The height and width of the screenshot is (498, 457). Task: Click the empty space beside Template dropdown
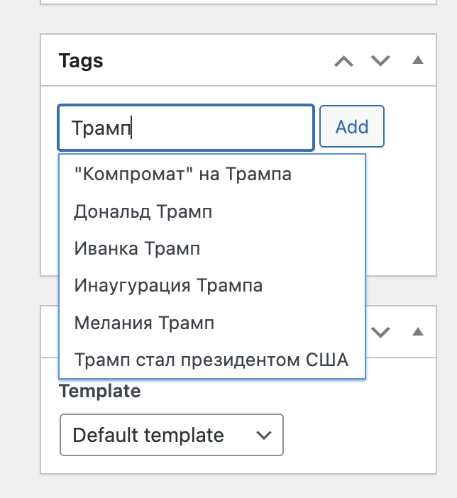(x=359, y=435)
